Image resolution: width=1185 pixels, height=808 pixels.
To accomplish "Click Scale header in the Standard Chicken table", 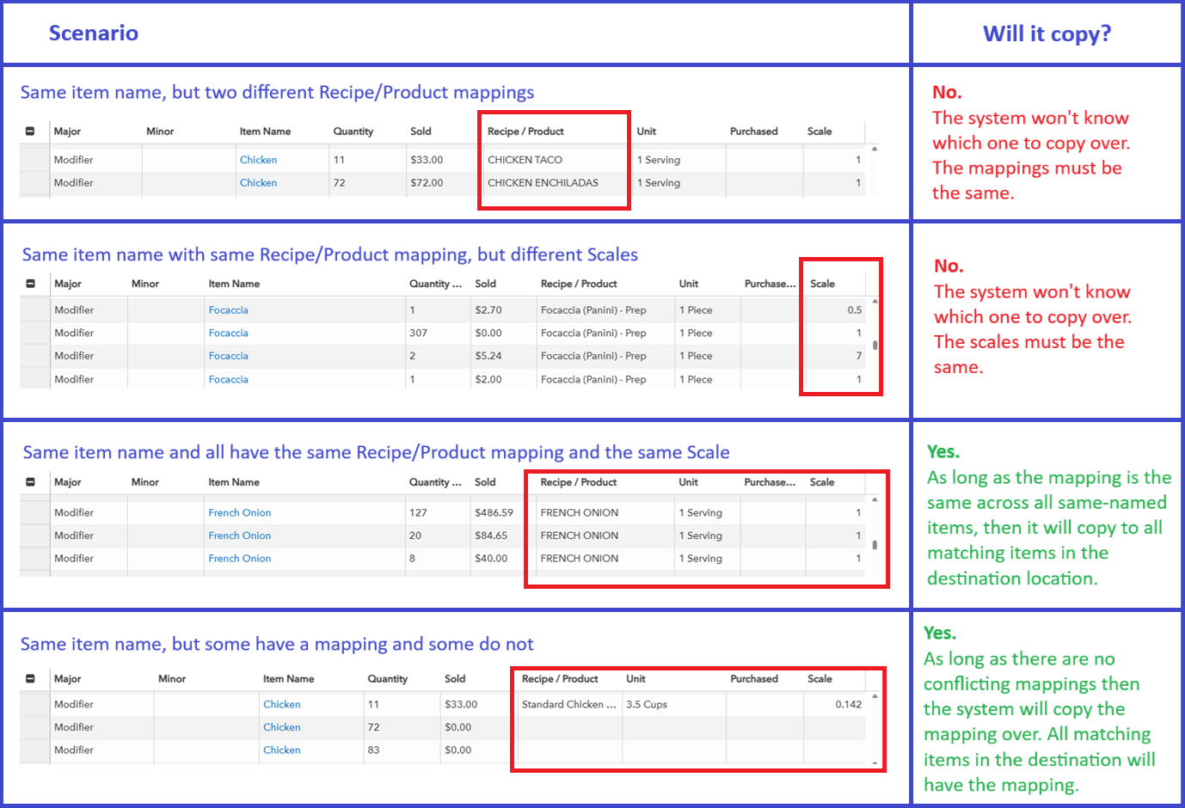I will [x=820, y=679].
